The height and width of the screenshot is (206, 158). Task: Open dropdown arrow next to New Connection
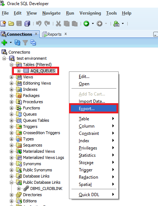11,42
